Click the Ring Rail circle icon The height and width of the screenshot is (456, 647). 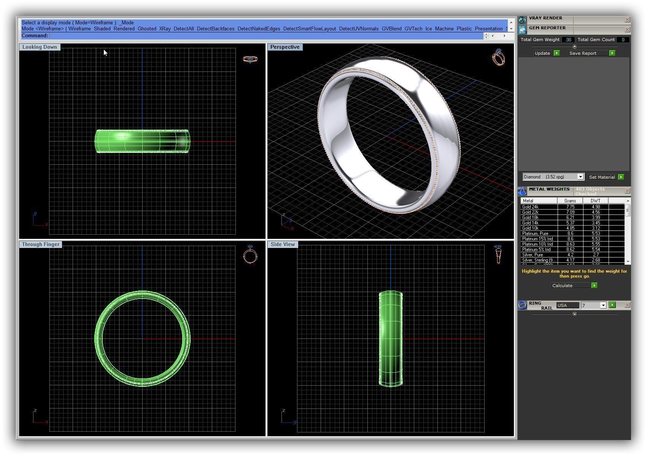522,305
